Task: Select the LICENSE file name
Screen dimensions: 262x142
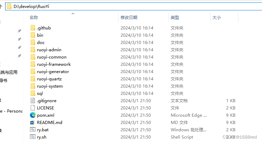Action: pos(45,108)
